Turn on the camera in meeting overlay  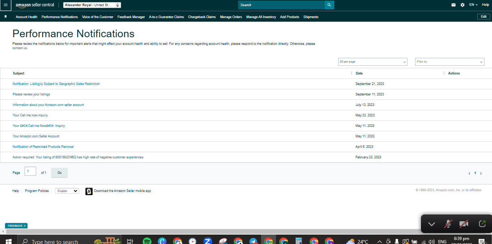point(464,224)
